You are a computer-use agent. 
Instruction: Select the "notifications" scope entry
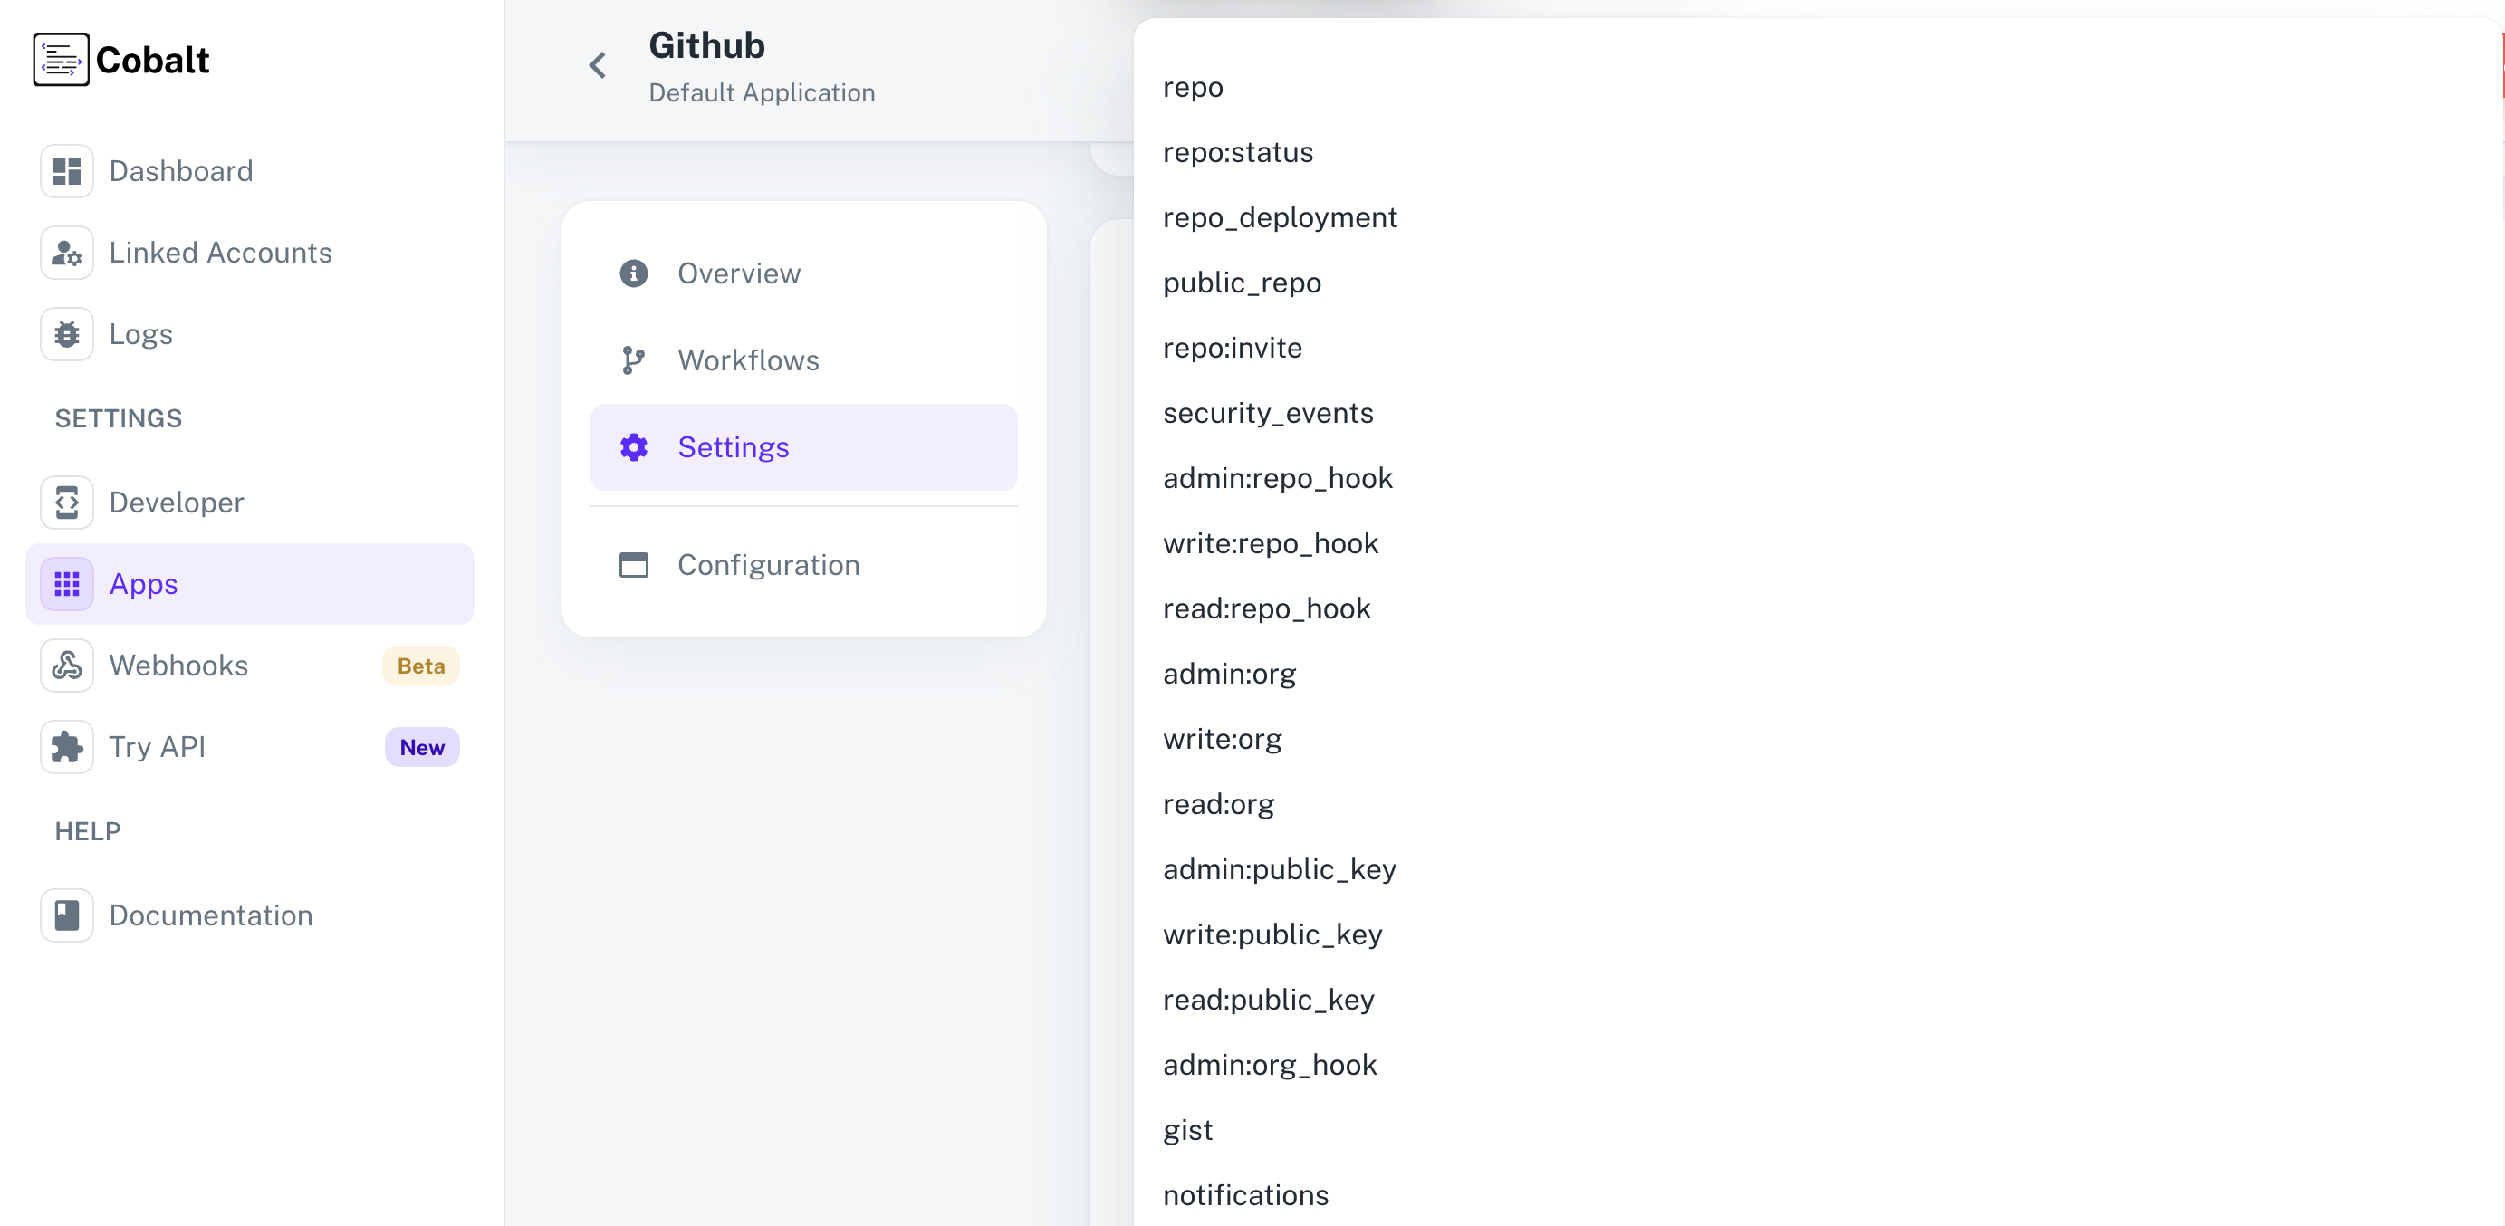coord(1245,1196)
